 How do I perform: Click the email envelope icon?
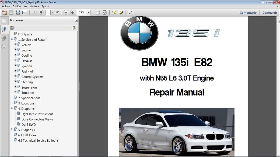25,13
